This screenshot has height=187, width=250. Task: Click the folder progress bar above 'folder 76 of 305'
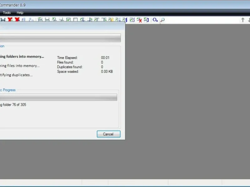click(x=58, y=97)
